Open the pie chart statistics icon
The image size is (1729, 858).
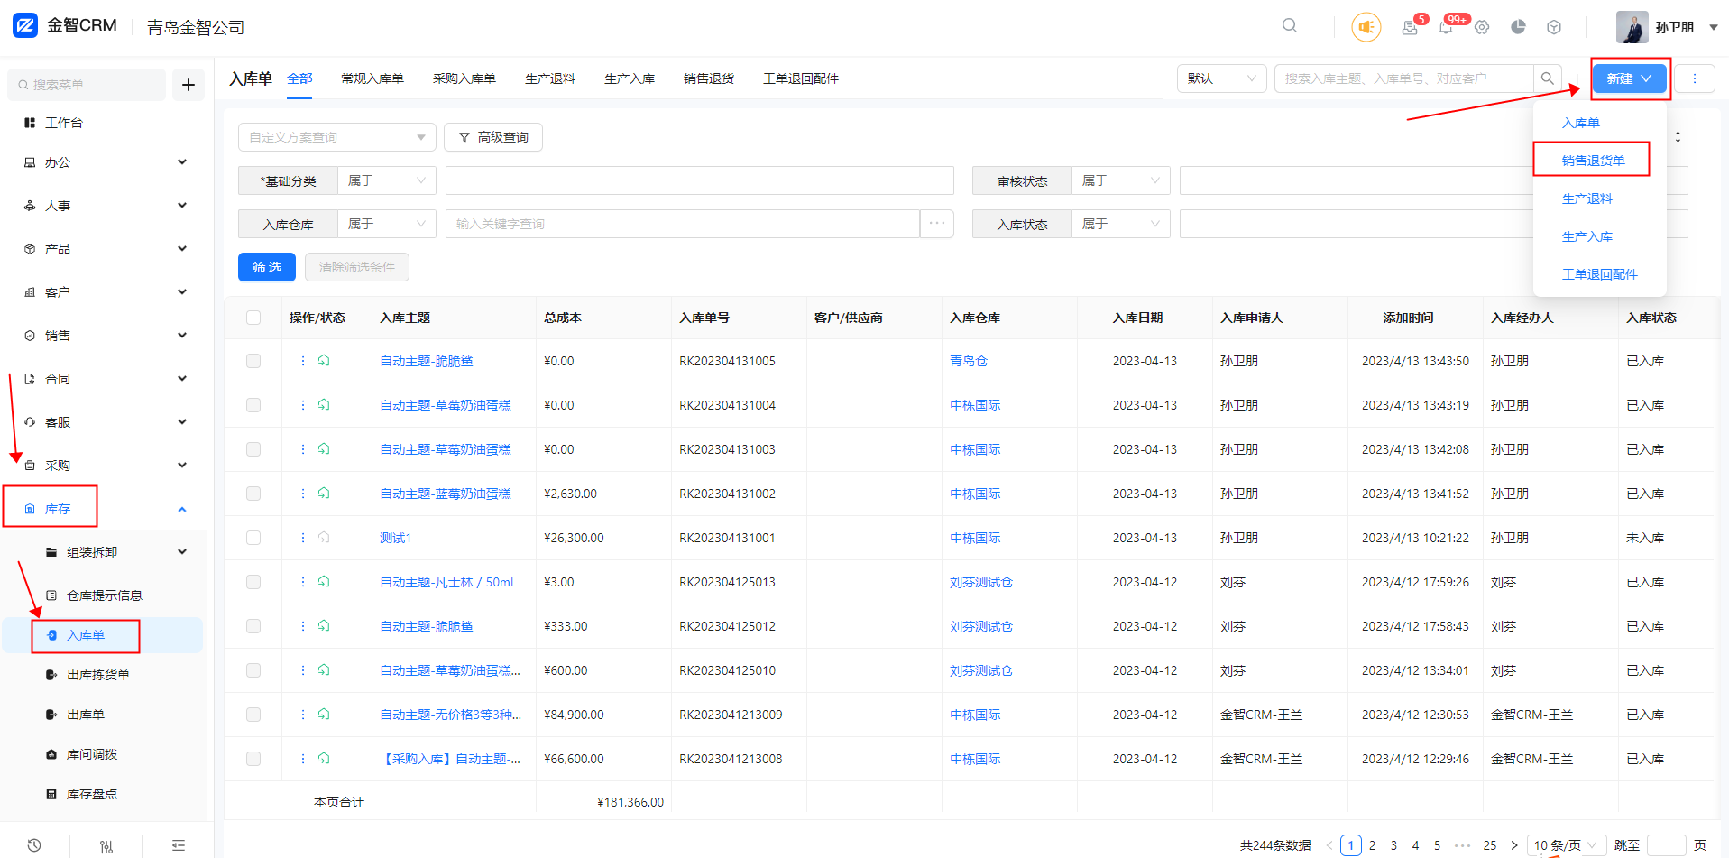click(1518, 27)
